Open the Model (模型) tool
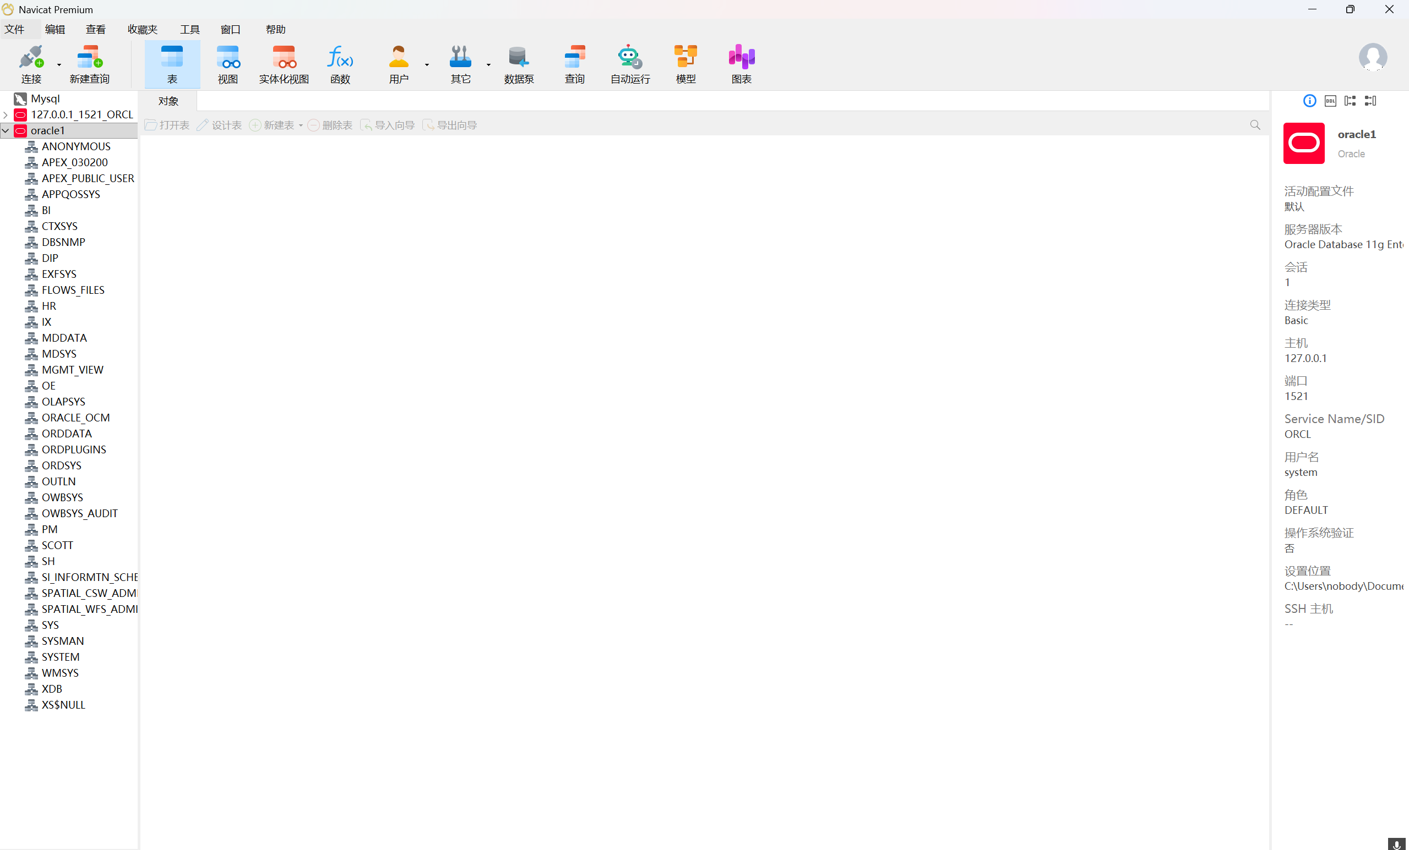This screenshot has width=1409, height=850. click(x=686, y=64)
